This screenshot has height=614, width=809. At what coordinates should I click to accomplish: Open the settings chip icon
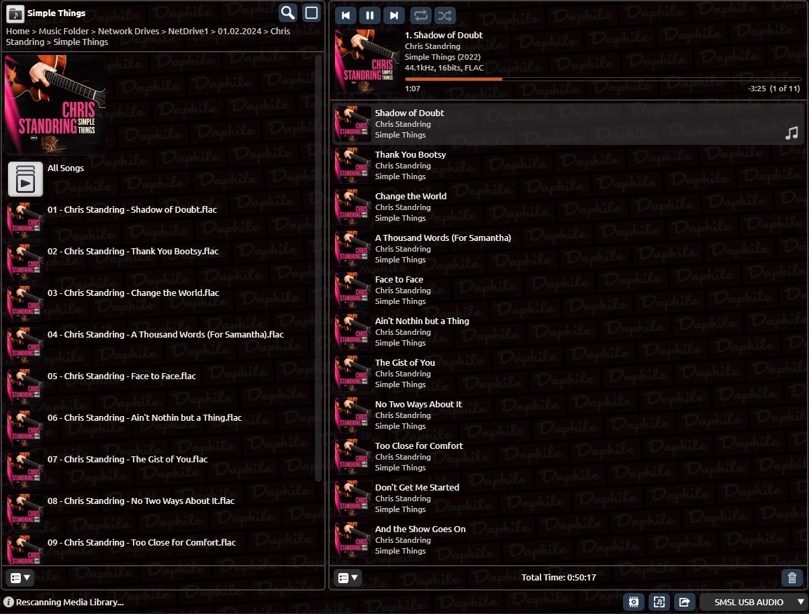tap(633, 602)
